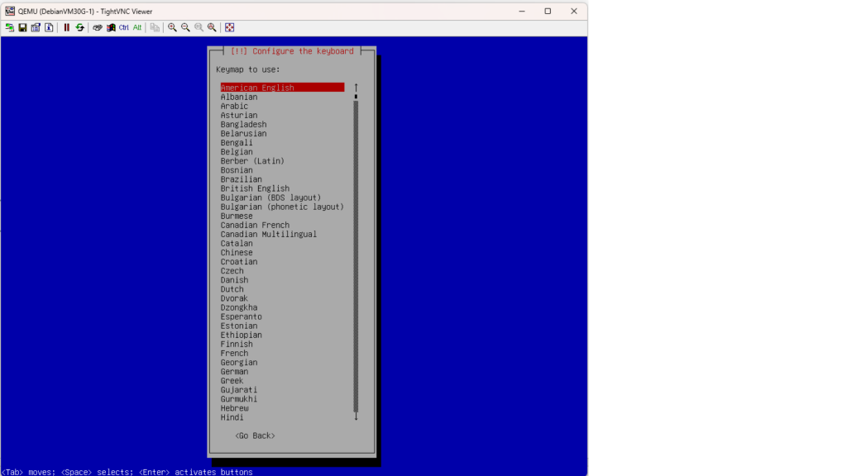Viewport: 847px width, 476px height.
Task: Click the Zoom out magnifier icon
Action: click(185, 27)
